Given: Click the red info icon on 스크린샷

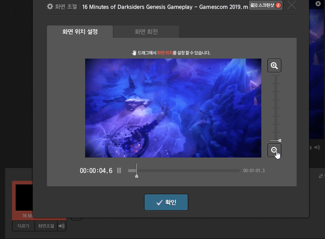Looking at the screenshot, I should click(278, 5).
